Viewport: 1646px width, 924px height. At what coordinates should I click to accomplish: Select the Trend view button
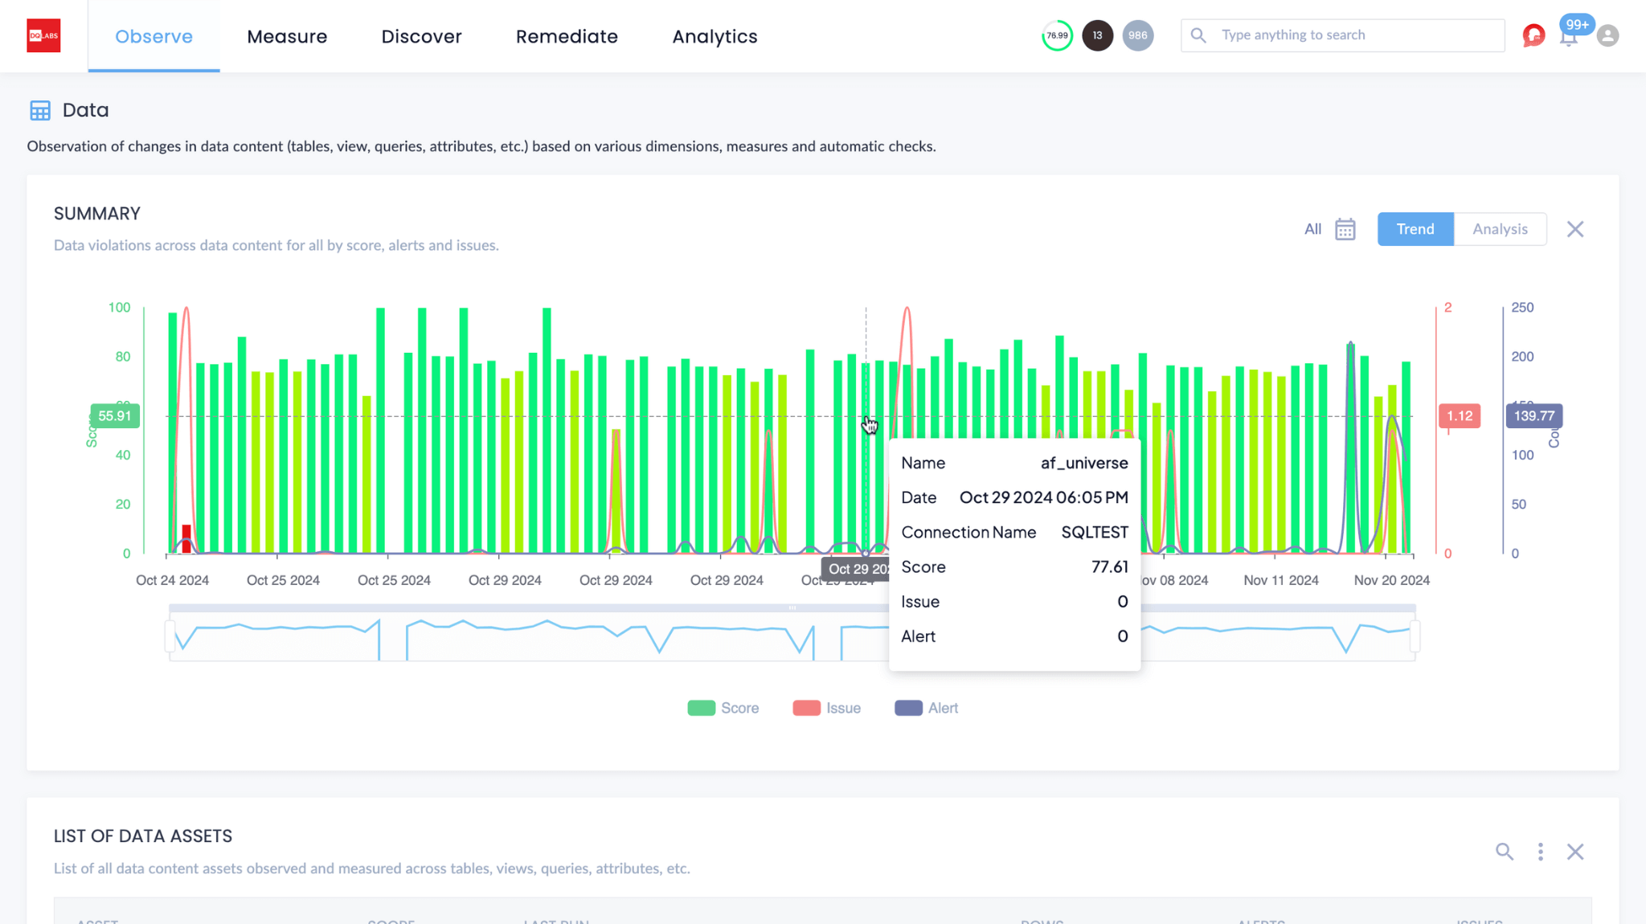point(1415,229)
